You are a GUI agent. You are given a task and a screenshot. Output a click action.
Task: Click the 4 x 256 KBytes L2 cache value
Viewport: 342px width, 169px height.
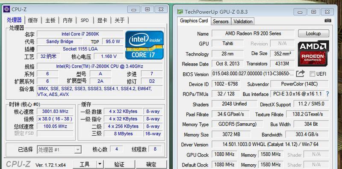click(x=123, y=126)
